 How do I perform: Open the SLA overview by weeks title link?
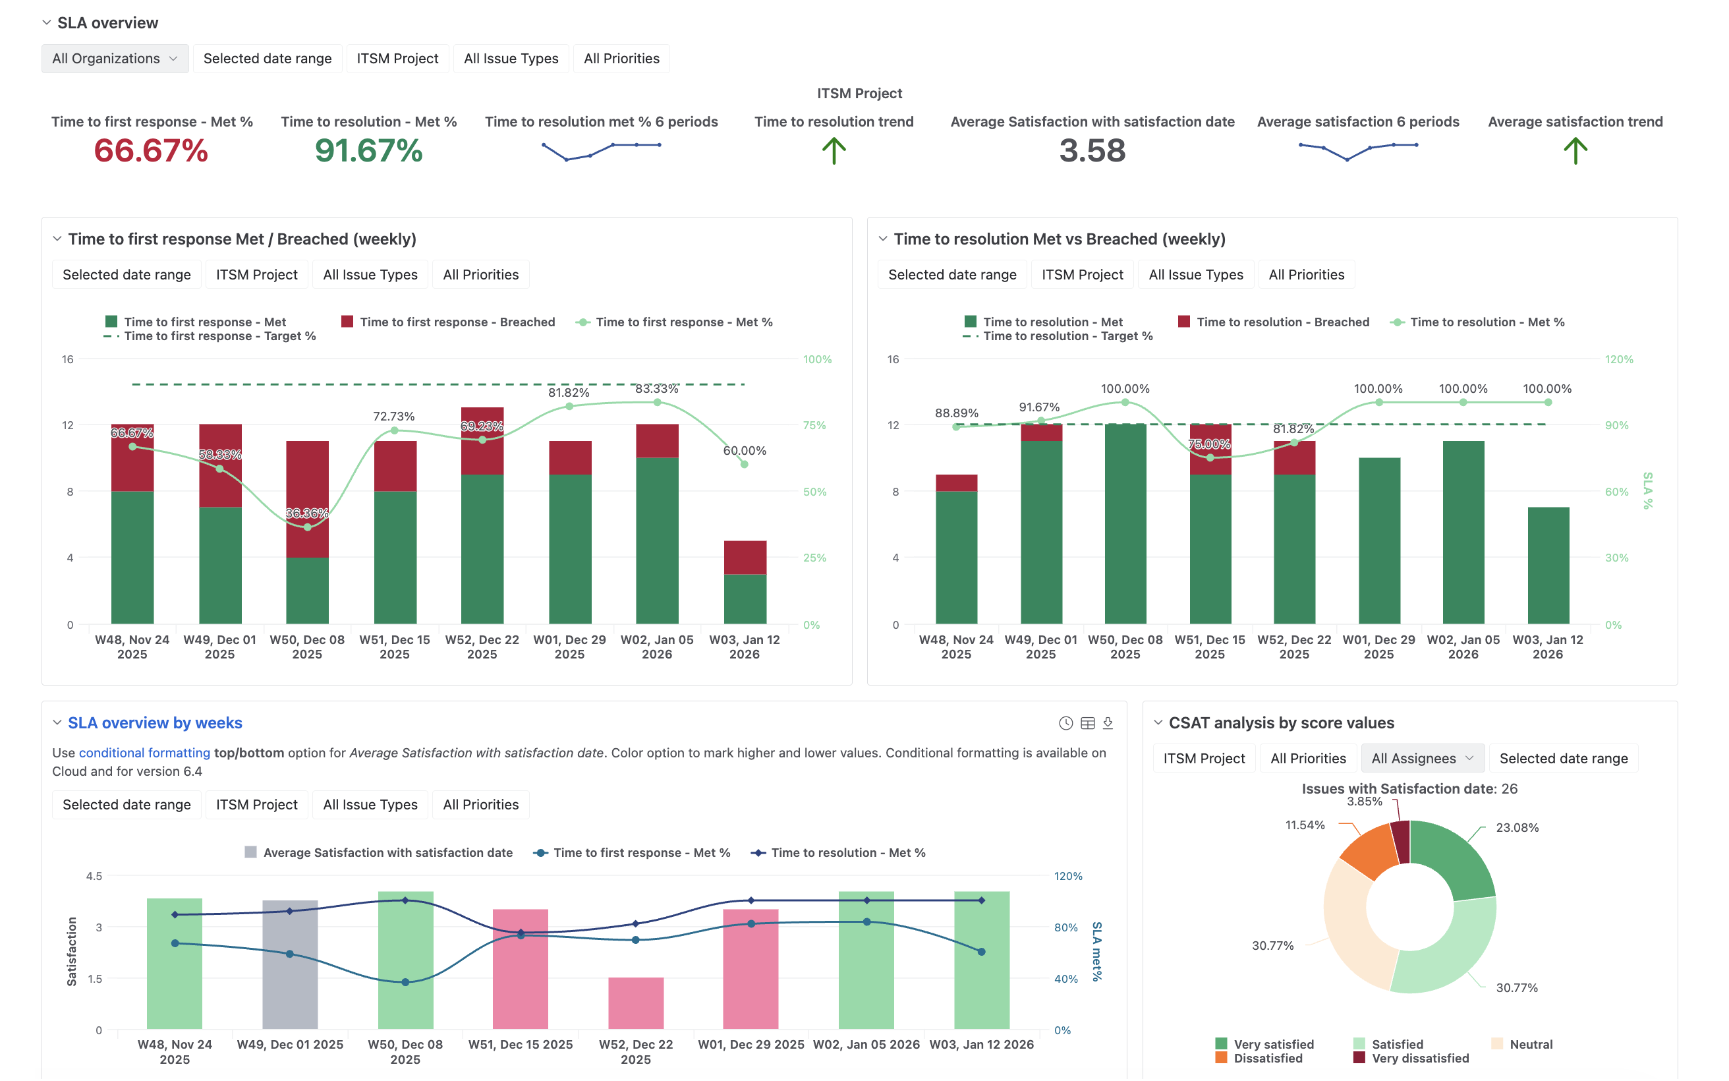pos(155,723)
